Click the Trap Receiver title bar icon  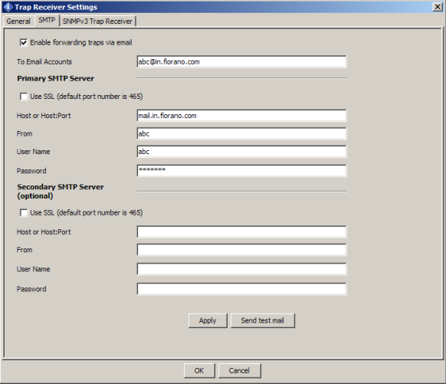pyautogui.click(x=8, y=7)
